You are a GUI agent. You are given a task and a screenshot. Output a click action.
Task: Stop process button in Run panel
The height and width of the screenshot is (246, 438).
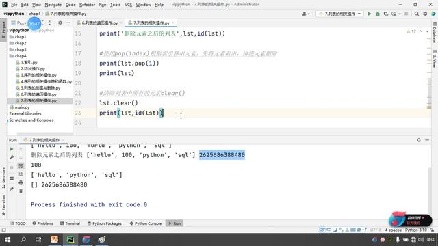12,167
